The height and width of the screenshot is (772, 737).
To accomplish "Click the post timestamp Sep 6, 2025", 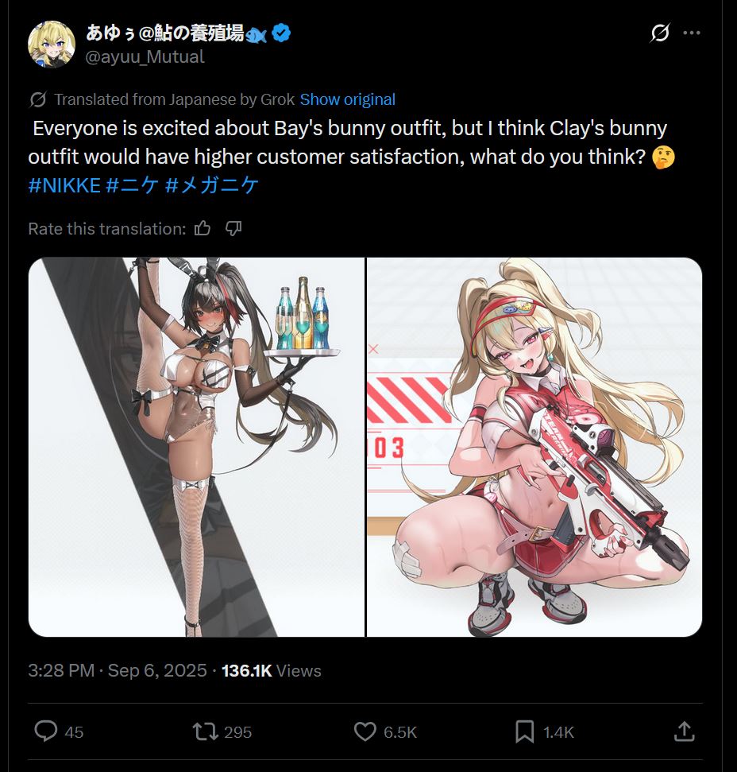I will pos(157,670).
